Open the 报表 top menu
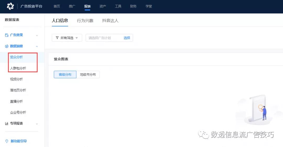The image size is (283, 147). tap(87, 6)
